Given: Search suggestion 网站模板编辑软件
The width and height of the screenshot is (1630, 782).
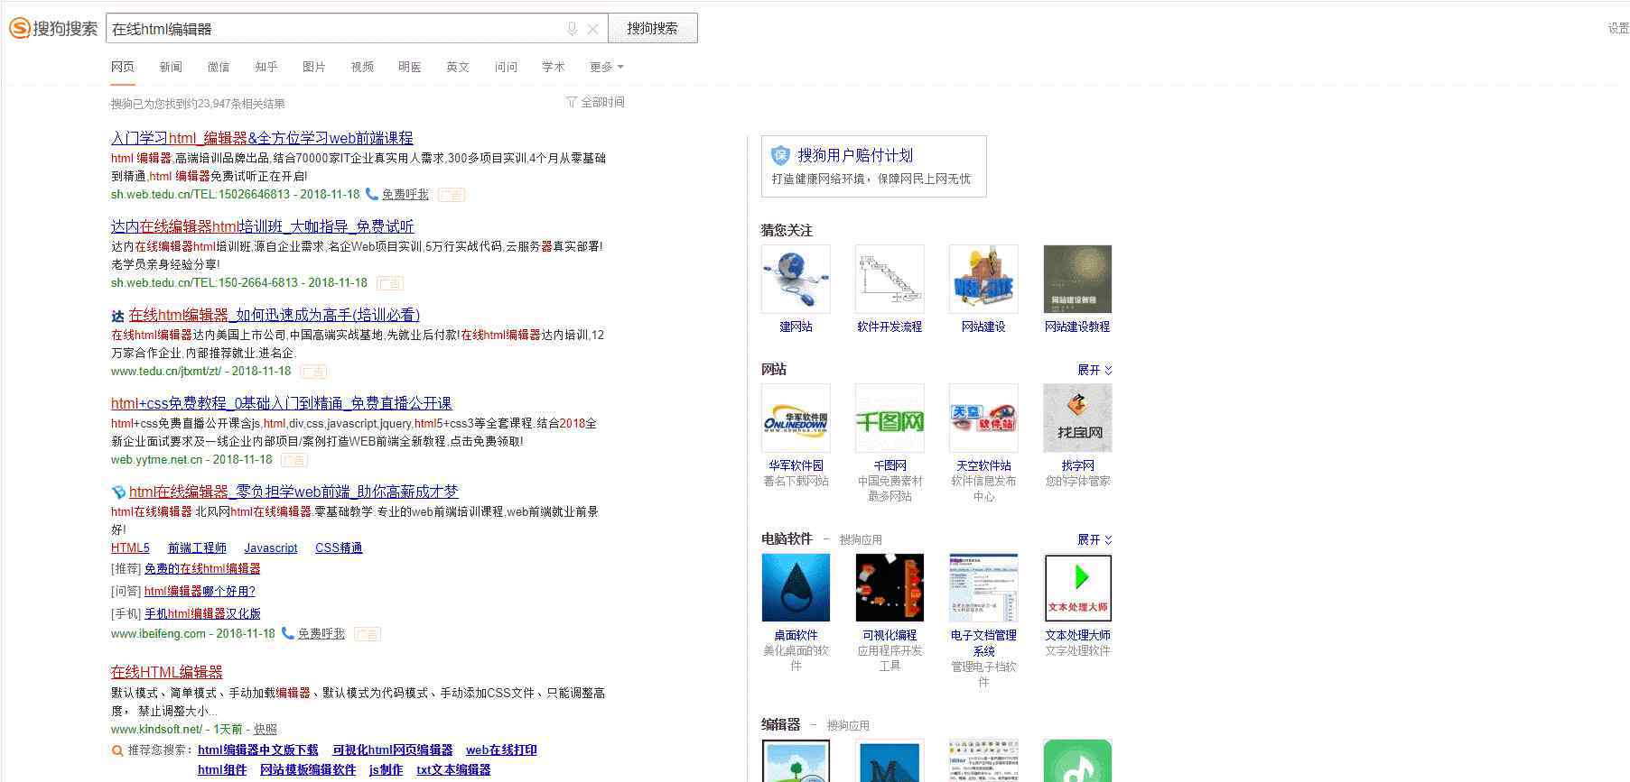Looking at the screenshot, I should point(308,770).
